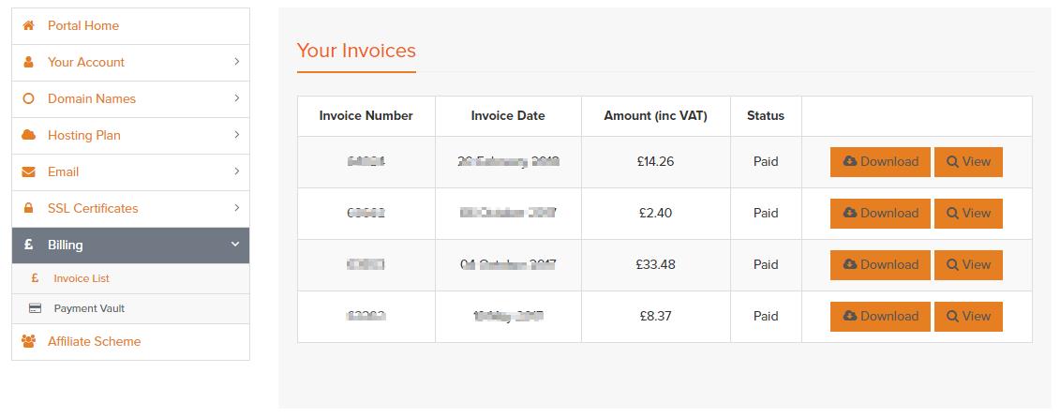Viewport: 1060px width, 417px height.
Task: Expand the Domain Names submenu chevron
Action: [236, 98]
